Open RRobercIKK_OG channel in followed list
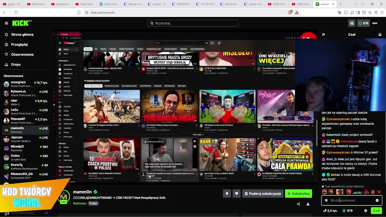386x217 pixels. pos(26,176)
